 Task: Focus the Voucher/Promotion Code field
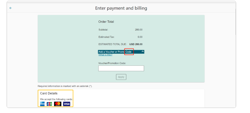121,68
